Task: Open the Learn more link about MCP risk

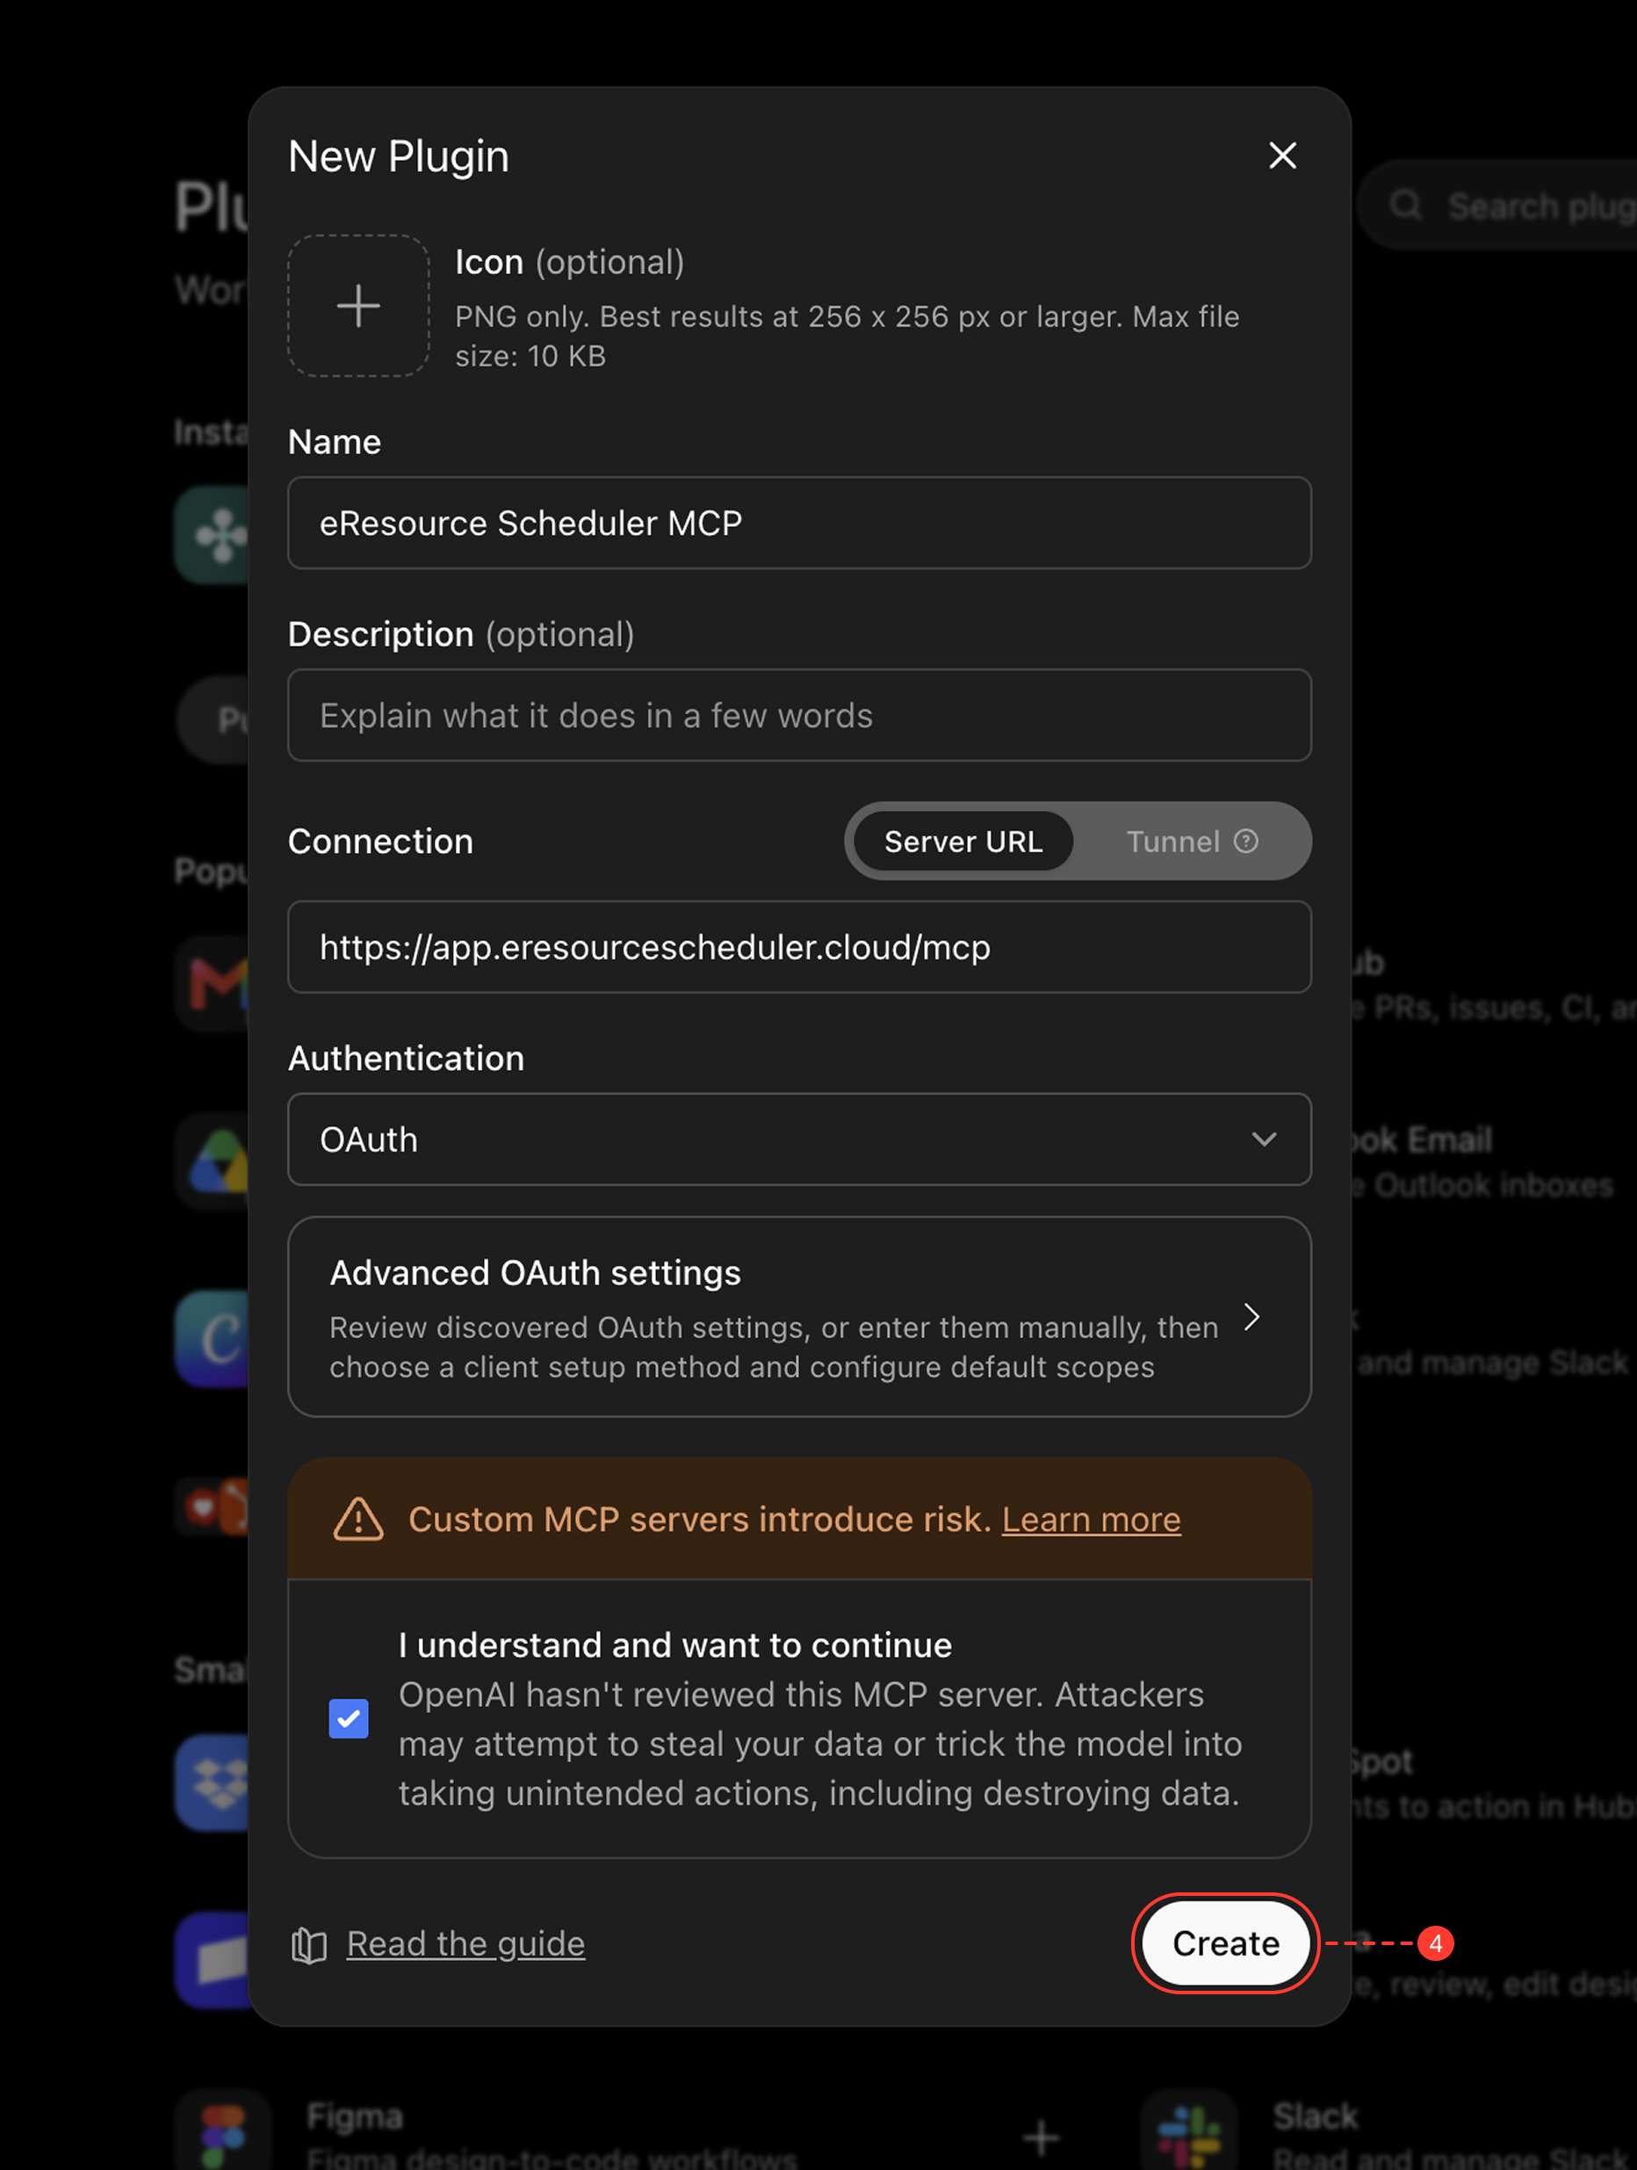Action: 1091,1519
